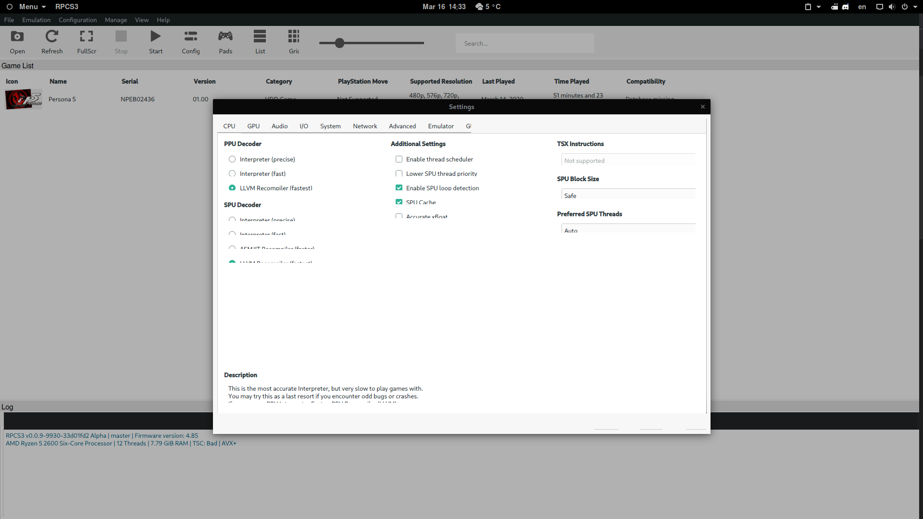923x519 pixels.
Task: Switch to Grid view mode
Action: coord(293,42)
